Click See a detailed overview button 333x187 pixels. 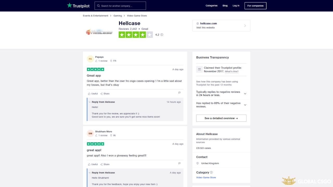pyautogui.click(x=221, y=118)
